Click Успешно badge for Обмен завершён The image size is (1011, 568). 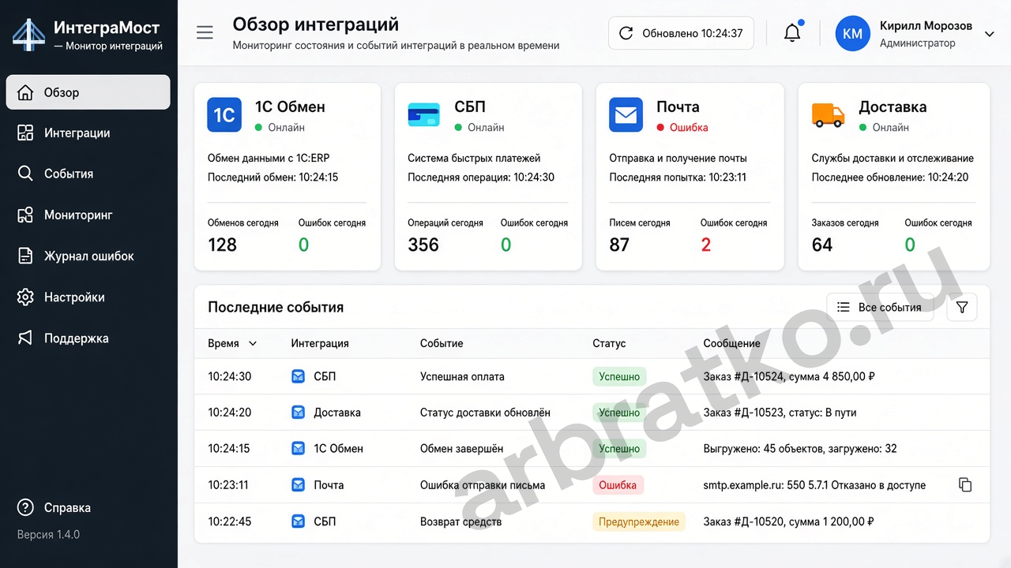point(619,449)
